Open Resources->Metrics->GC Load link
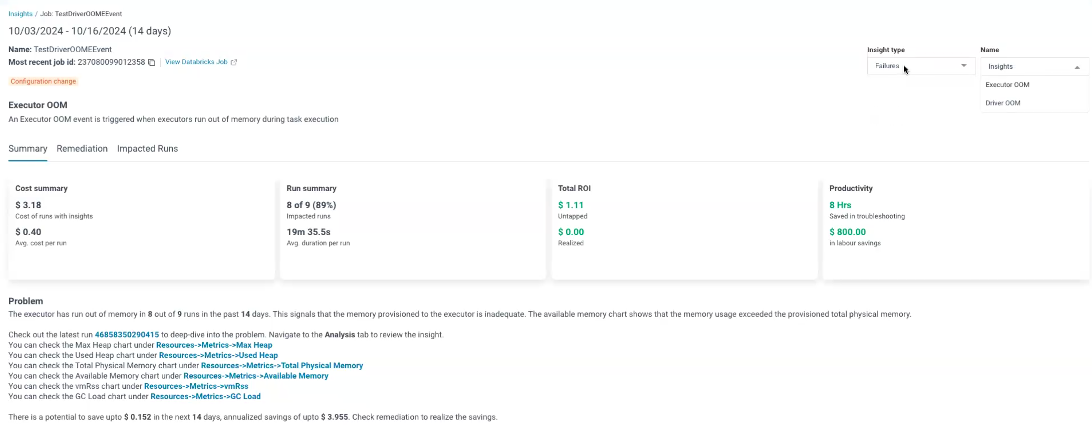 205,396
